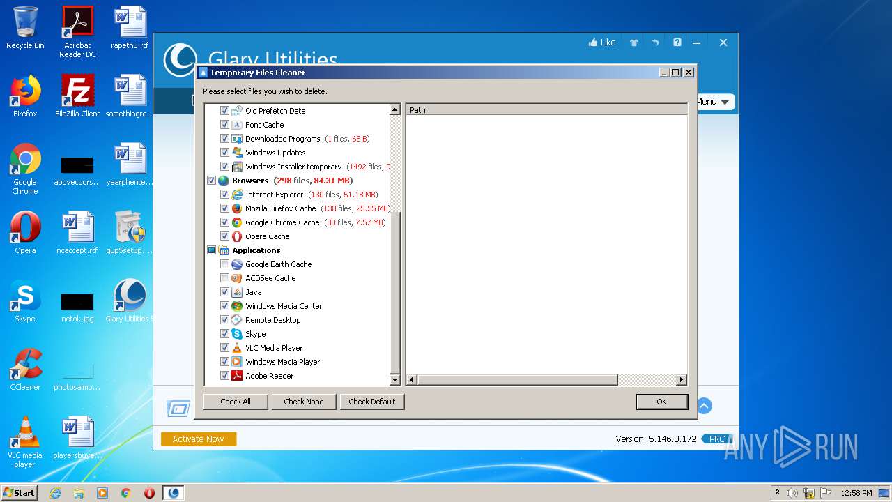Click the Old Prefetch Data icon
The image size is (892, 502).
pos(237,111)
